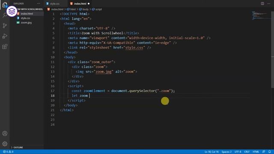Click the unsaved dot on index.html tab
274x154 pixels.
click(x=89, y=3)
